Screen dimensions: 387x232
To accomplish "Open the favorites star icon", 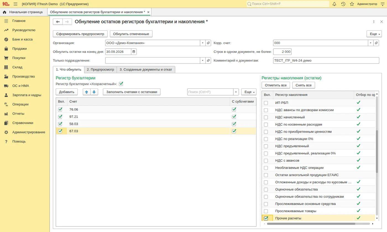I will [352, 4].
